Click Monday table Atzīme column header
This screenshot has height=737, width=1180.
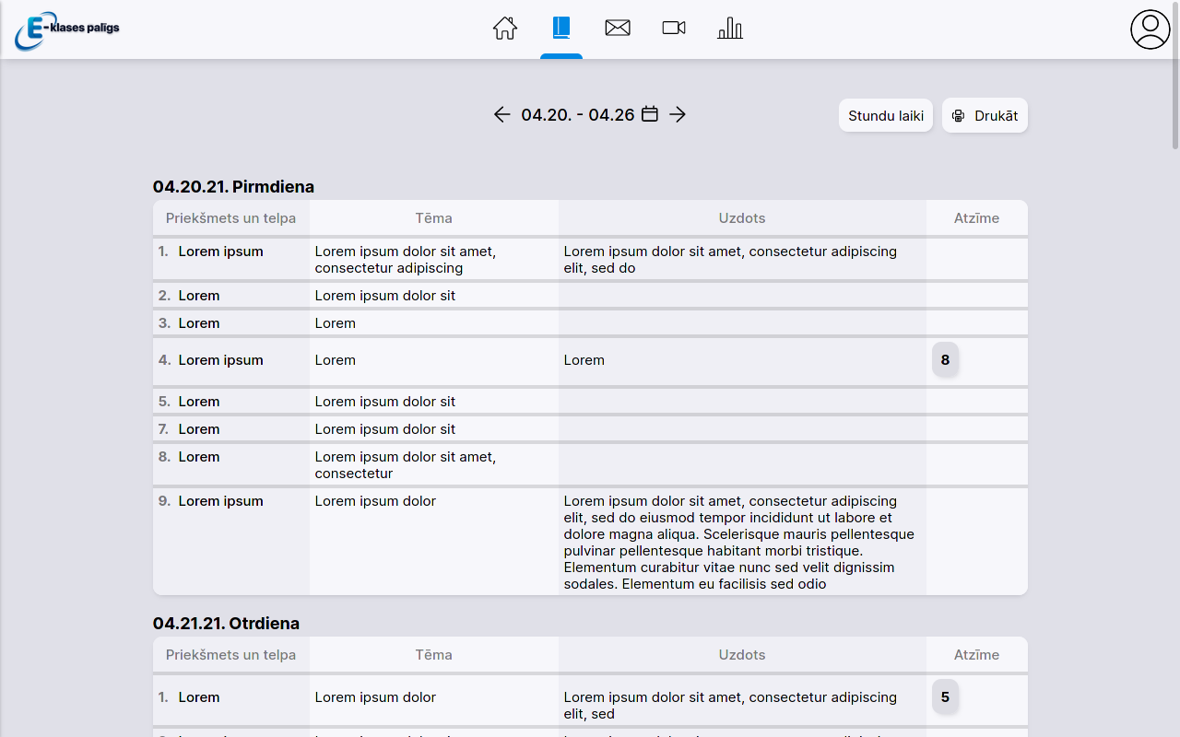pos(977,218)
